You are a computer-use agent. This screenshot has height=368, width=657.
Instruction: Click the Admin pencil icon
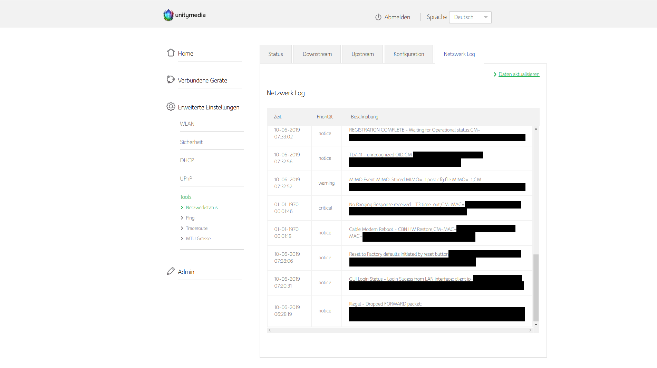click(171, 271)
